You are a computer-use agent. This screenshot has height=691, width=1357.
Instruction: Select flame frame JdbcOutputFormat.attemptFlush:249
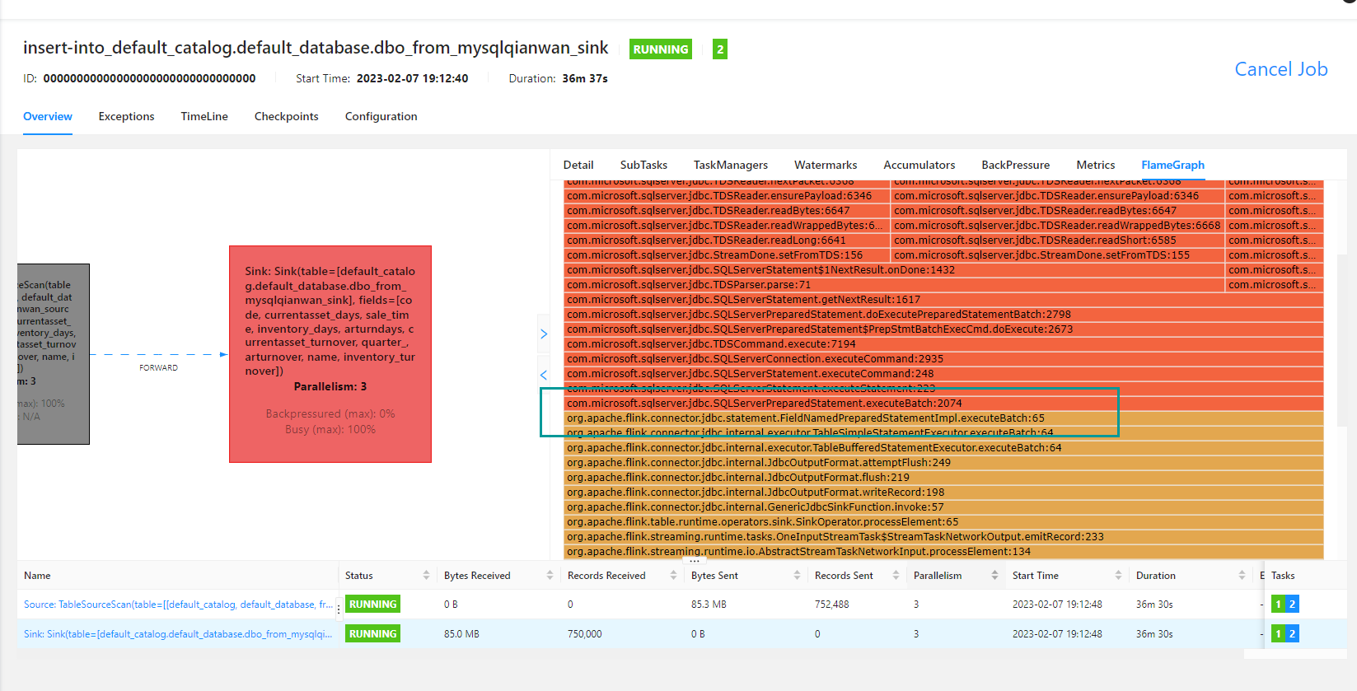943,463
